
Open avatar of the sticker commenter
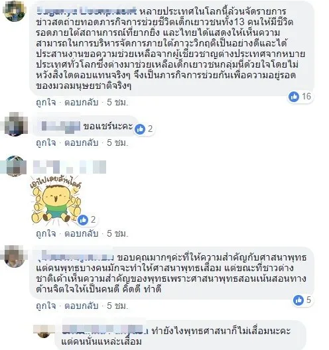[x=15, y=166]
